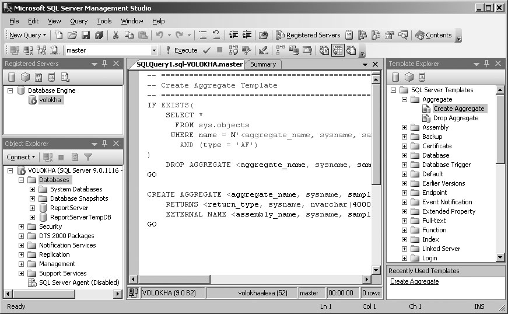Click the Undo arrow icon
The width and height of the screenshot is (508, 314).
click(x=160, y=35)
